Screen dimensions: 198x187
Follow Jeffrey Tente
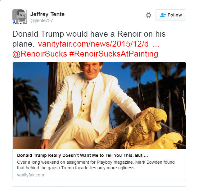[171, 15]
